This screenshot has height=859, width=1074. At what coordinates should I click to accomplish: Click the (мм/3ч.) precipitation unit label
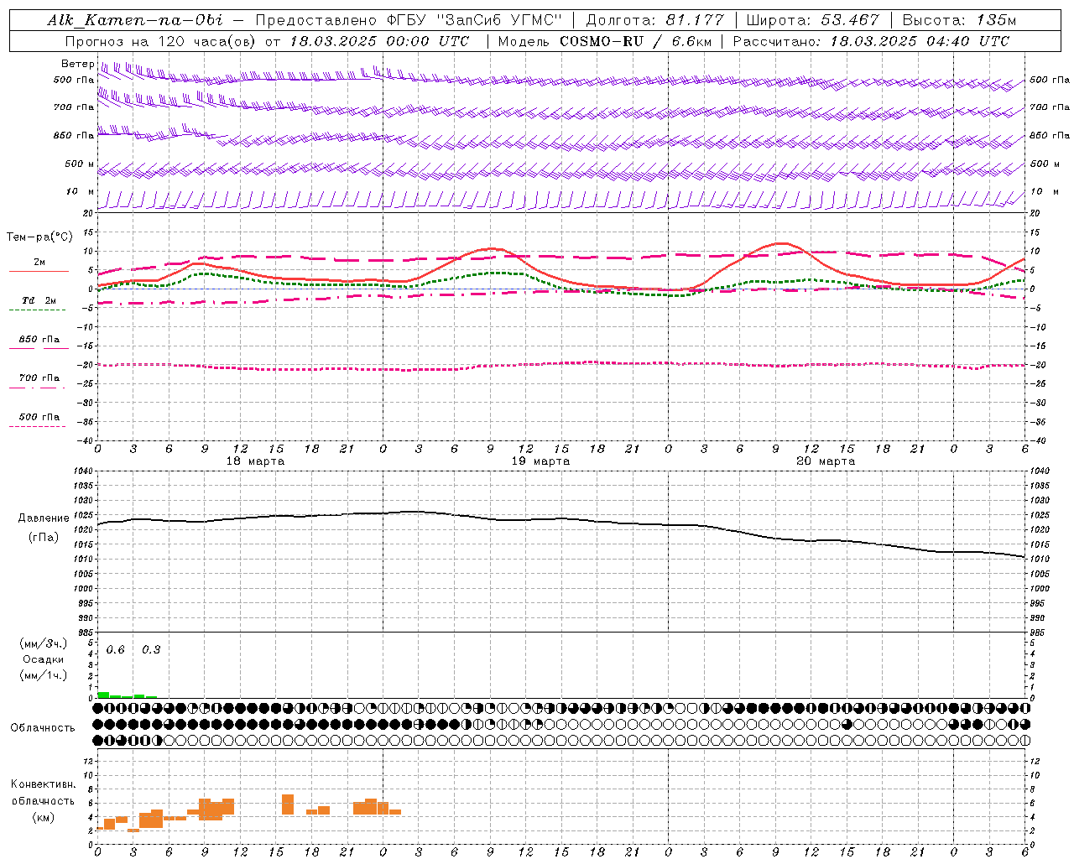pos(44,643)
